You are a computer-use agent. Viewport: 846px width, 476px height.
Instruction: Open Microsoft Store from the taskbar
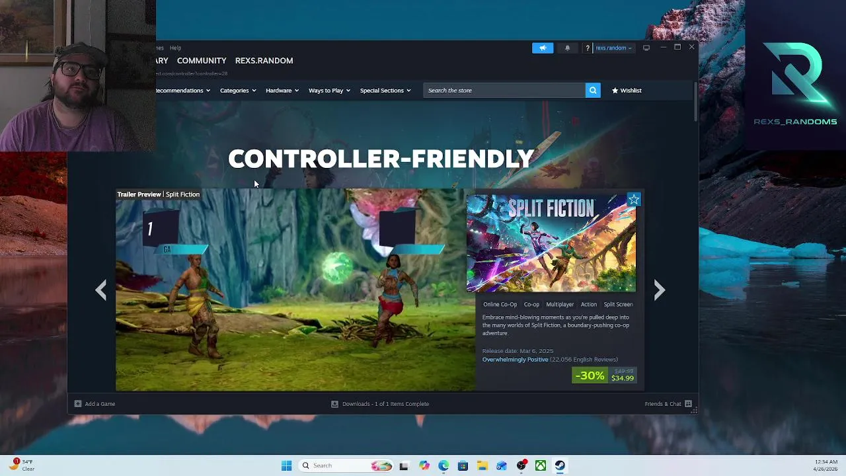[x=463, y=465]
